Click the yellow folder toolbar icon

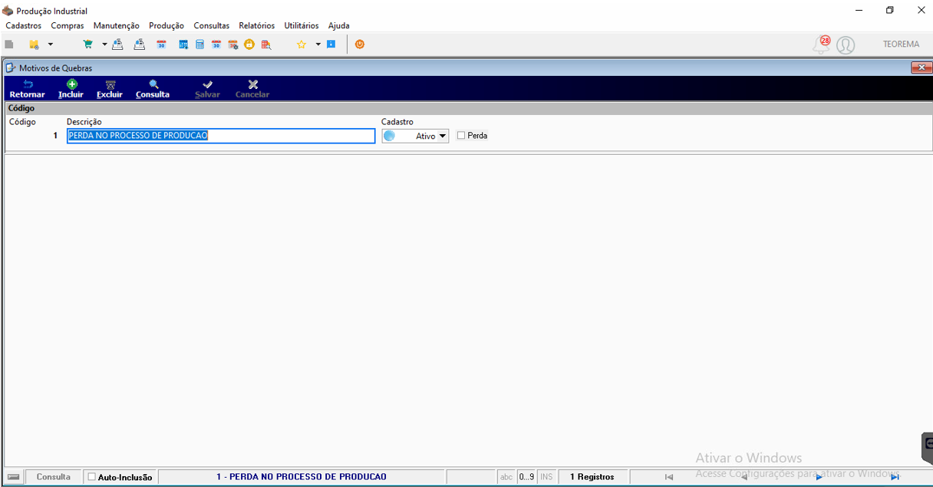[x=34, y=44]
